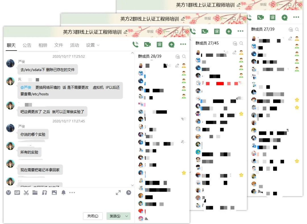
Task: Click the send picture icon
Action: click(x=54, y=192)
